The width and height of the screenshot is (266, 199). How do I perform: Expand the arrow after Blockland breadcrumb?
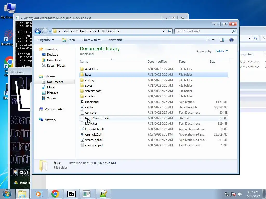(118, 31)
